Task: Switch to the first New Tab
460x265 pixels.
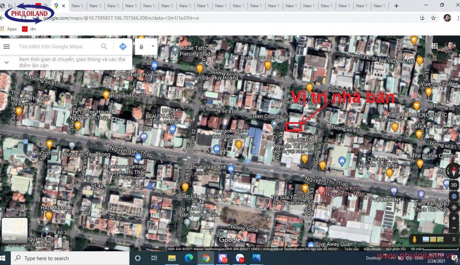Action: 76,6
